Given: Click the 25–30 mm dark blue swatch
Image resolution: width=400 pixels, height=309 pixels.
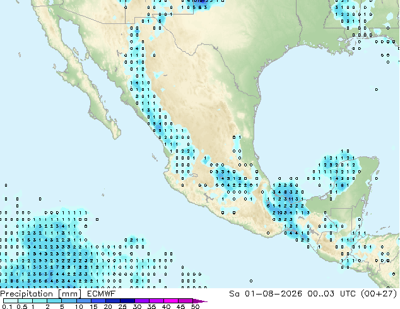Looking at the screenshot, I should pyautogui.click(x=127, y=301).
